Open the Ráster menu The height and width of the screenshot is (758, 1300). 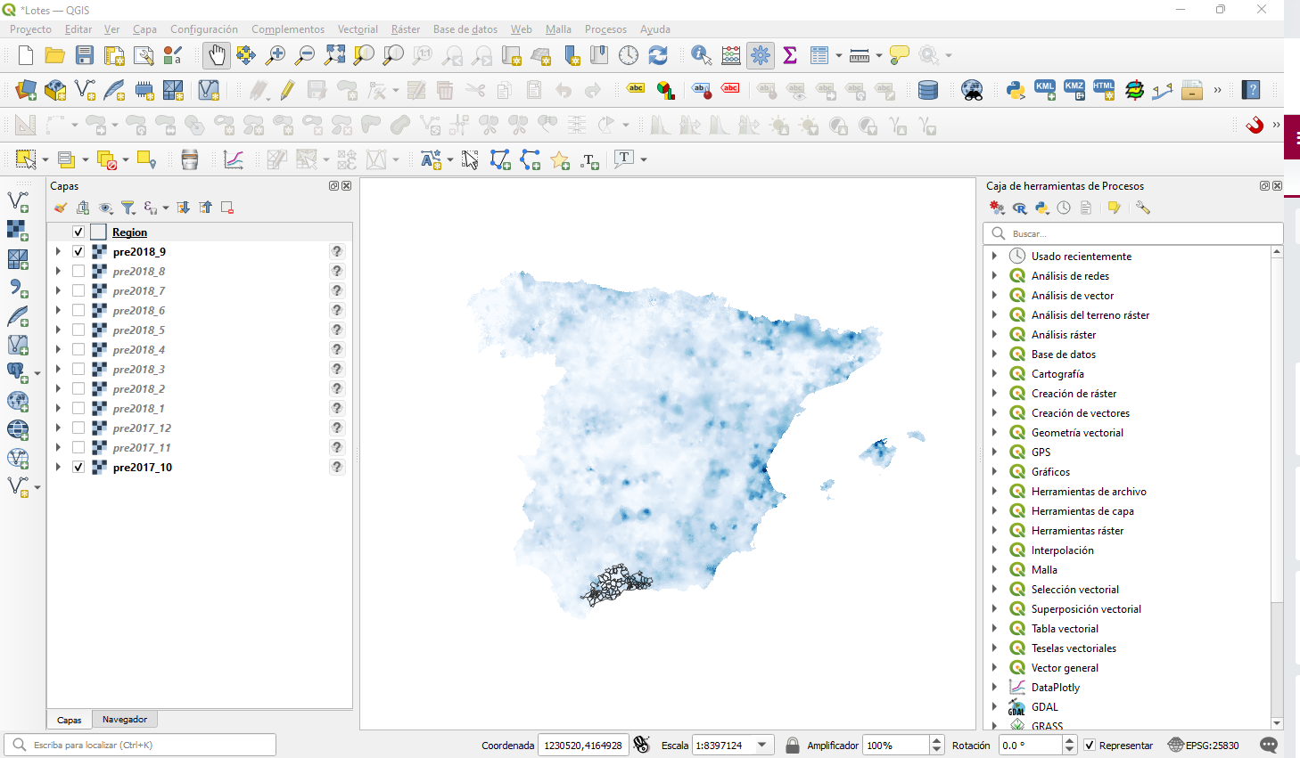(405, 29)
